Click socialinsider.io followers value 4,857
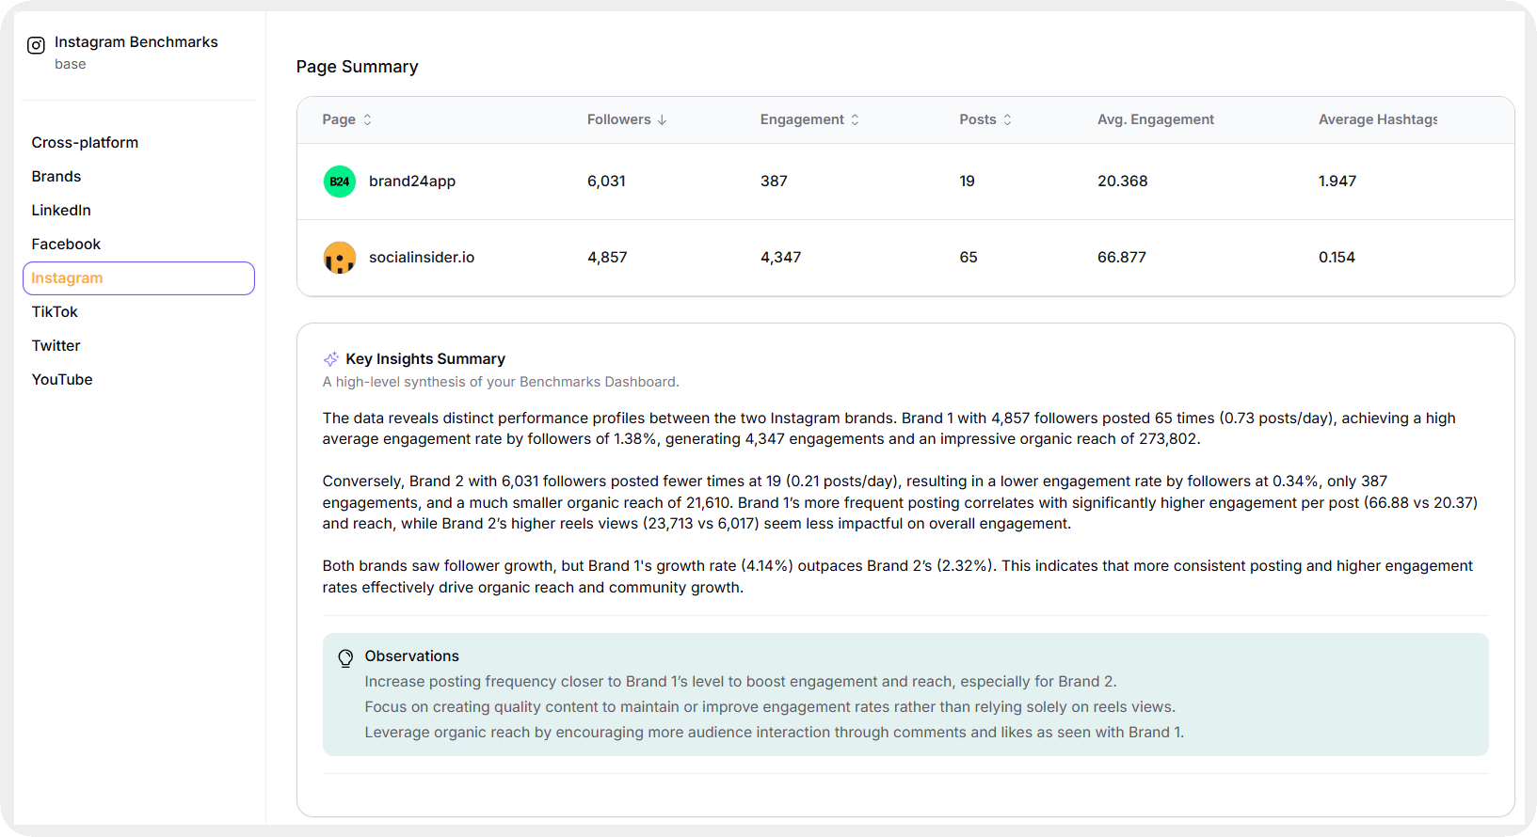The image size is (1537, 837). tap(607, 258)
